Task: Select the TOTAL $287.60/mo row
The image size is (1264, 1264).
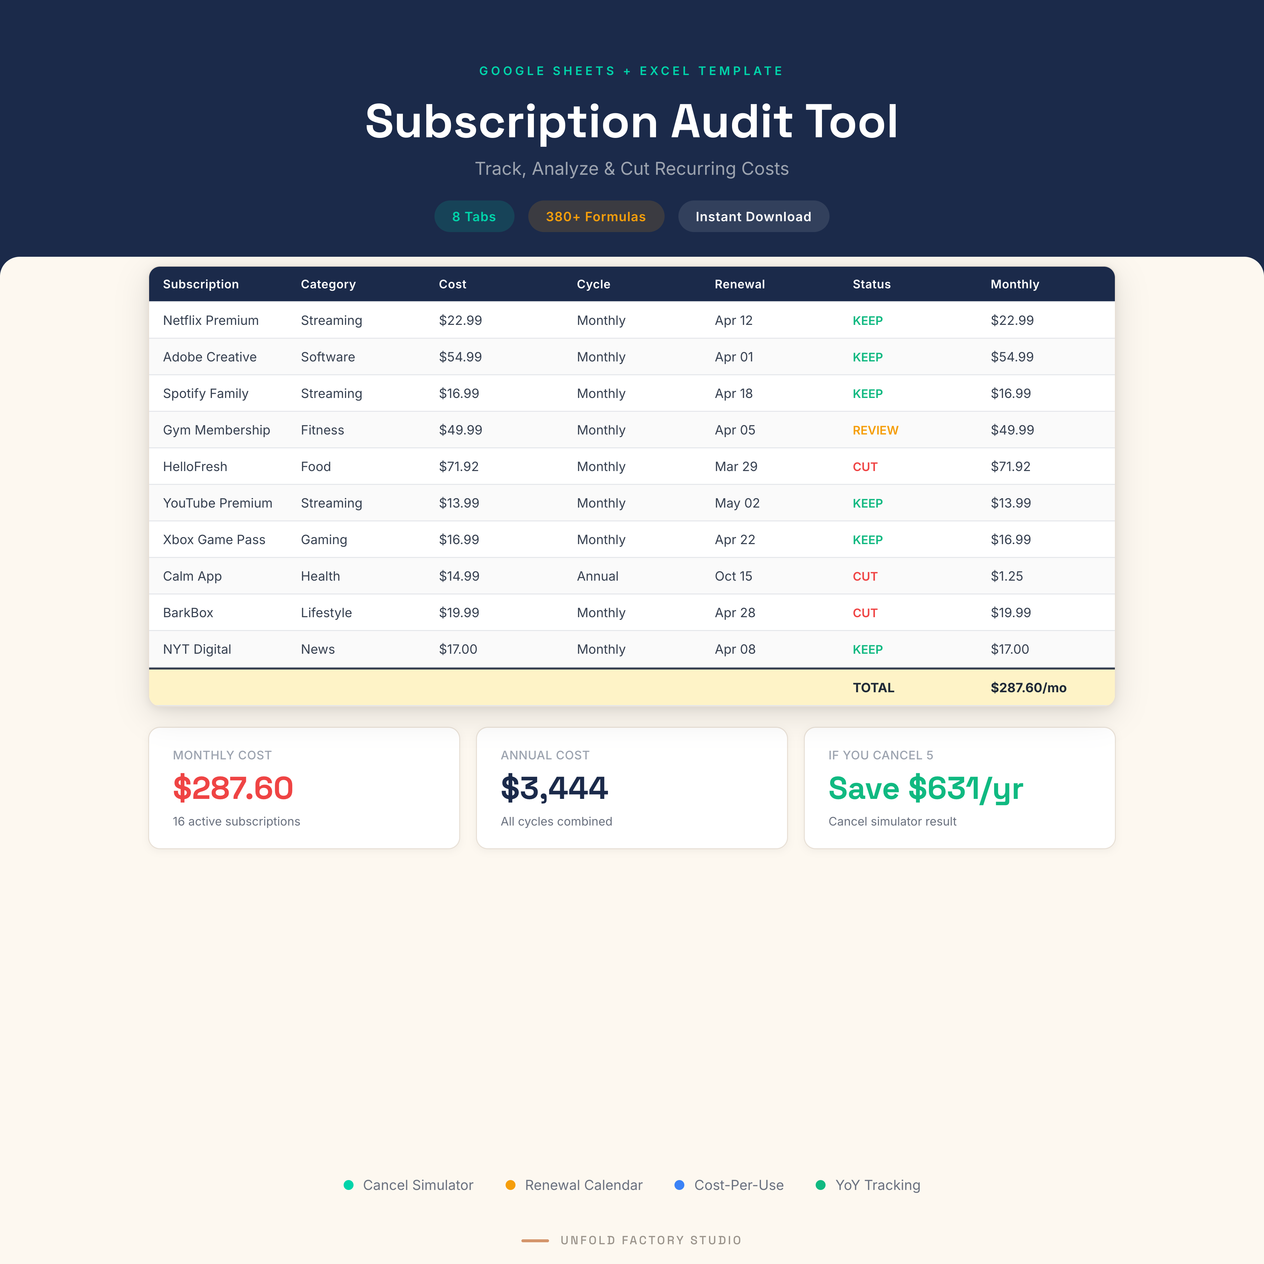Action: pyautogui.click(x=949, y=688)
